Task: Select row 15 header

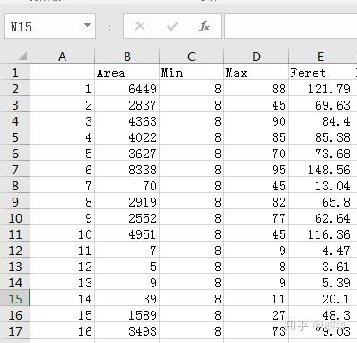Action: [15, 299]
